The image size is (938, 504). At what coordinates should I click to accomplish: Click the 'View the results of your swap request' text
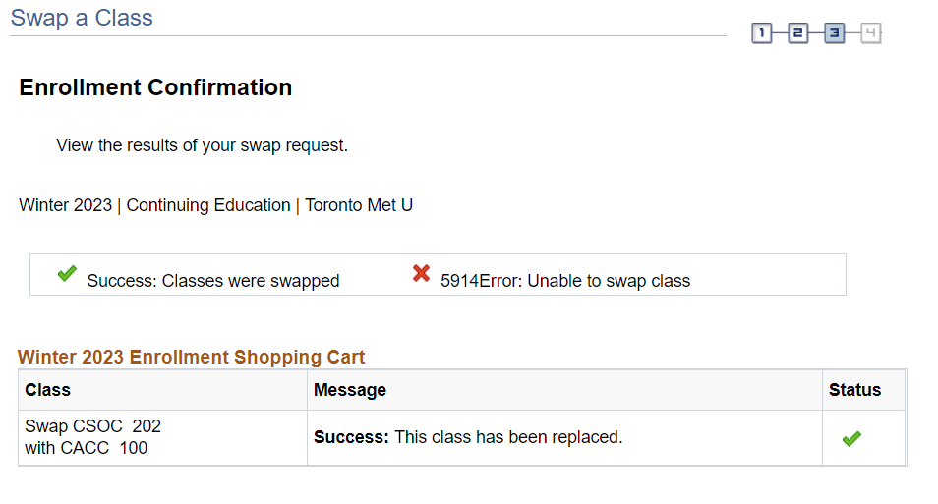point(202,145)
